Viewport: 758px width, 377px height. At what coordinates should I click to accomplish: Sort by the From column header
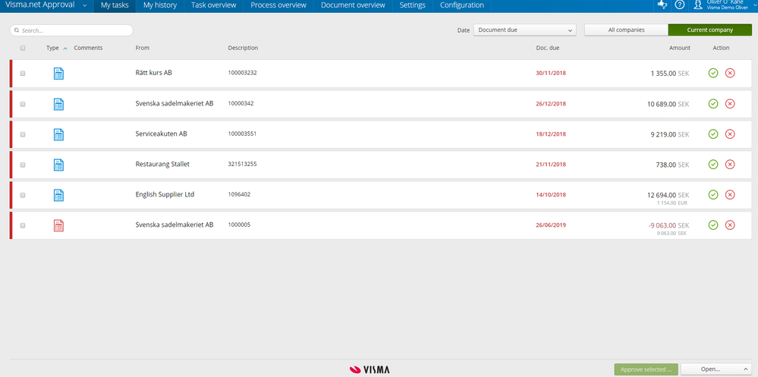coord(142,48)
